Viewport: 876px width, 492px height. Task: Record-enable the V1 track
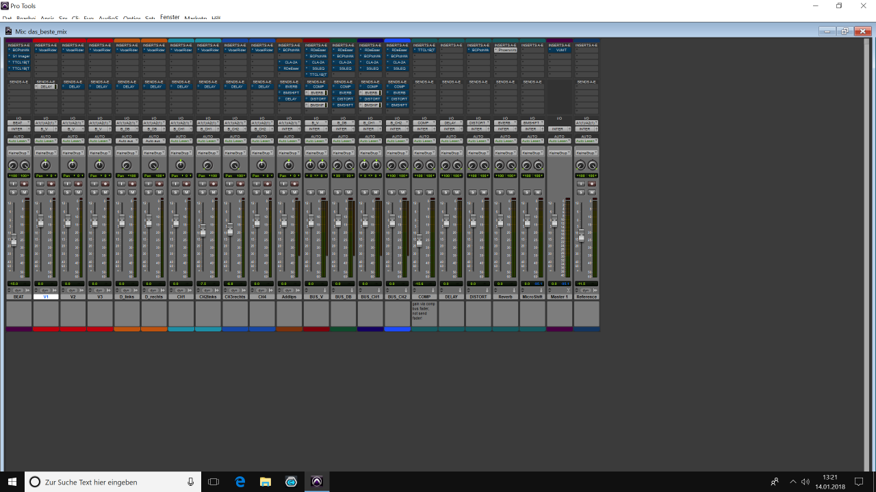click(51, 184)
